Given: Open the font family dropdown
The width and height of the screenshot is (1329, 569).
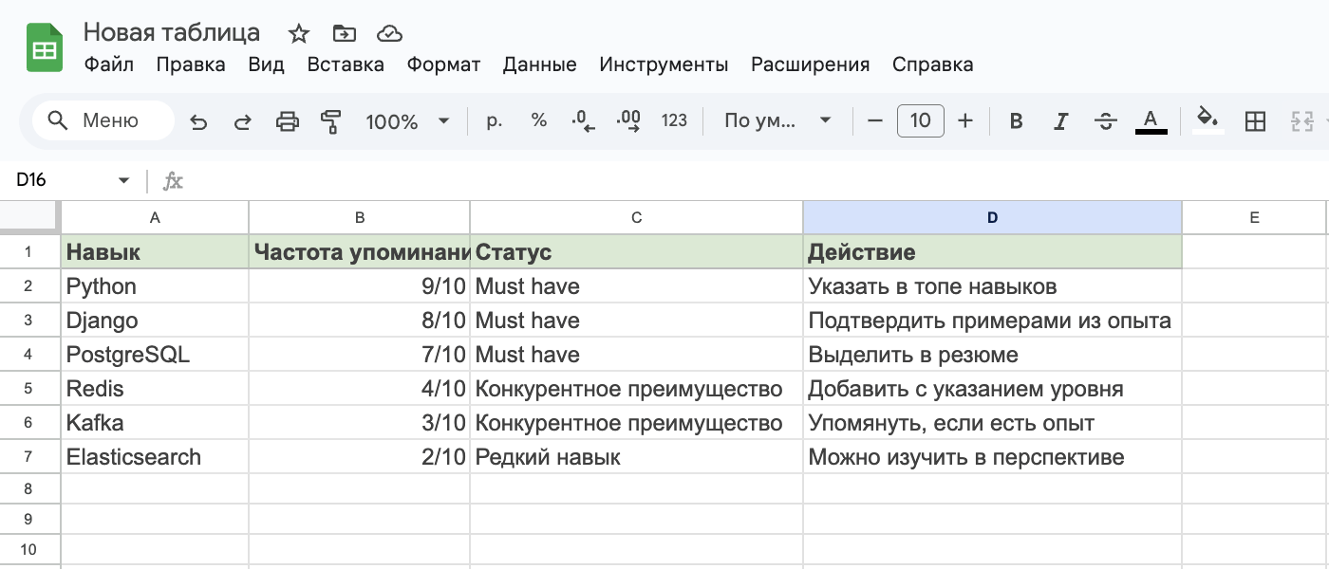Looking at the screenshot, I should pyautogui.click(x=777, y=121).
